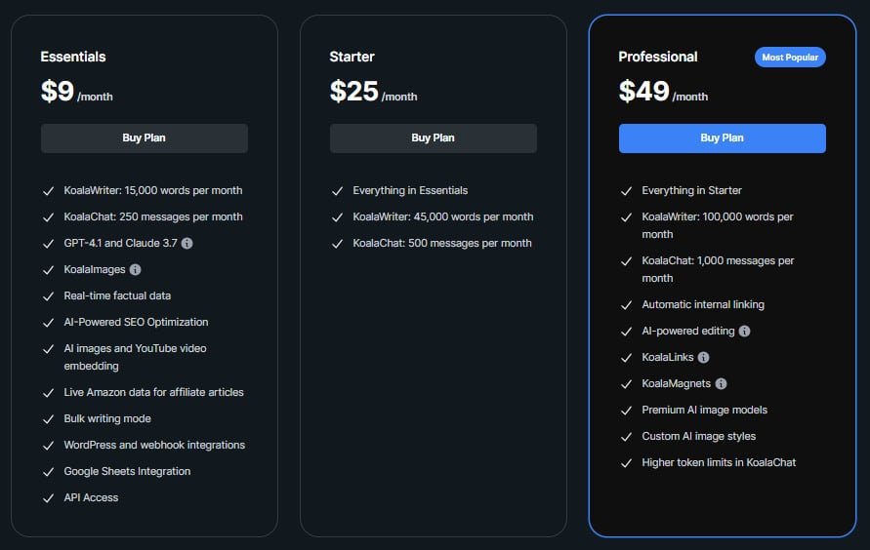
Task: Buy the Essentials plan
Action: tap(145, 137)
